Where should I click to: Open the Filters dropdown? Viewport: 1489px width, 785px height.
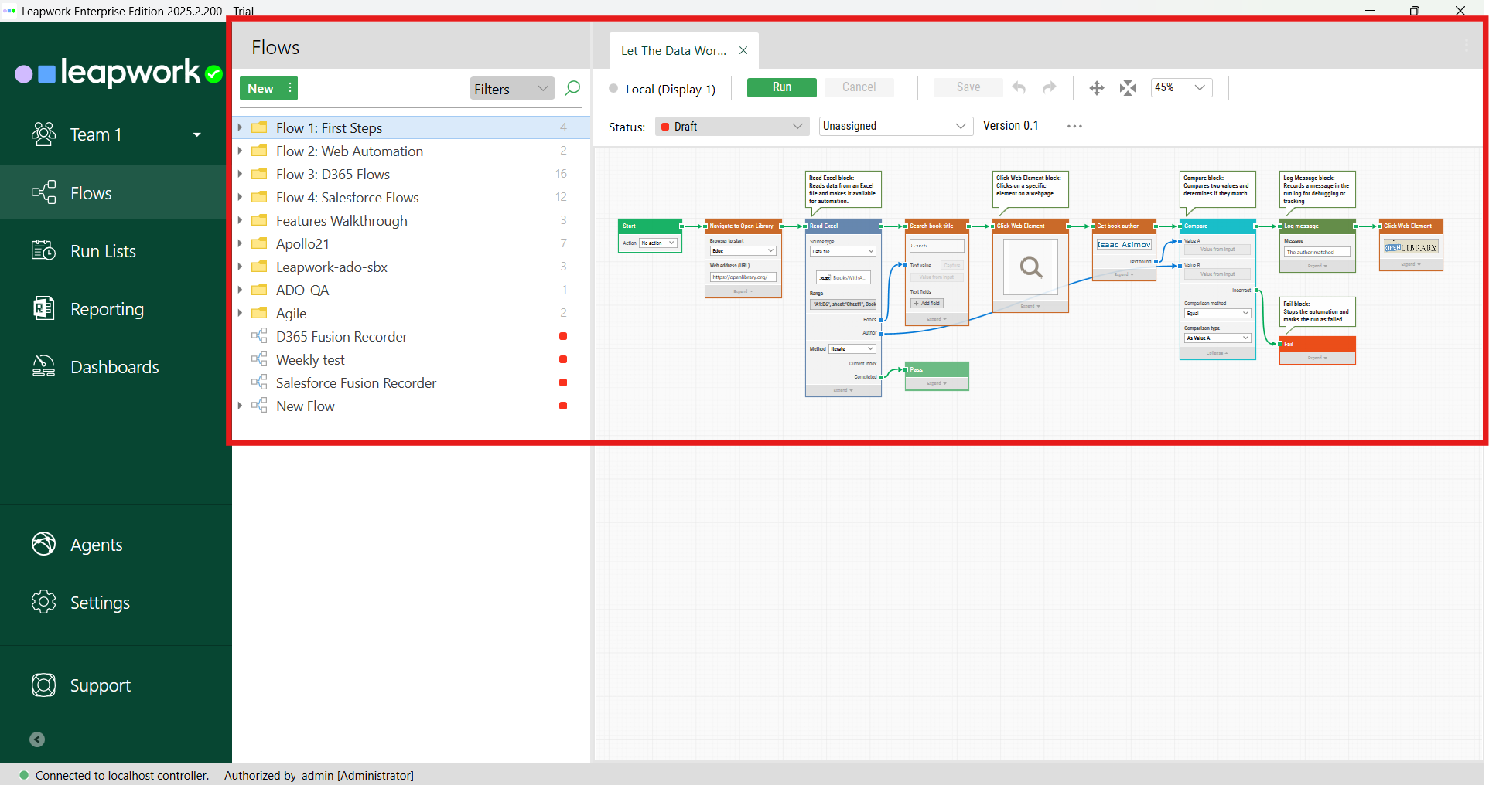tap(512, 89)
